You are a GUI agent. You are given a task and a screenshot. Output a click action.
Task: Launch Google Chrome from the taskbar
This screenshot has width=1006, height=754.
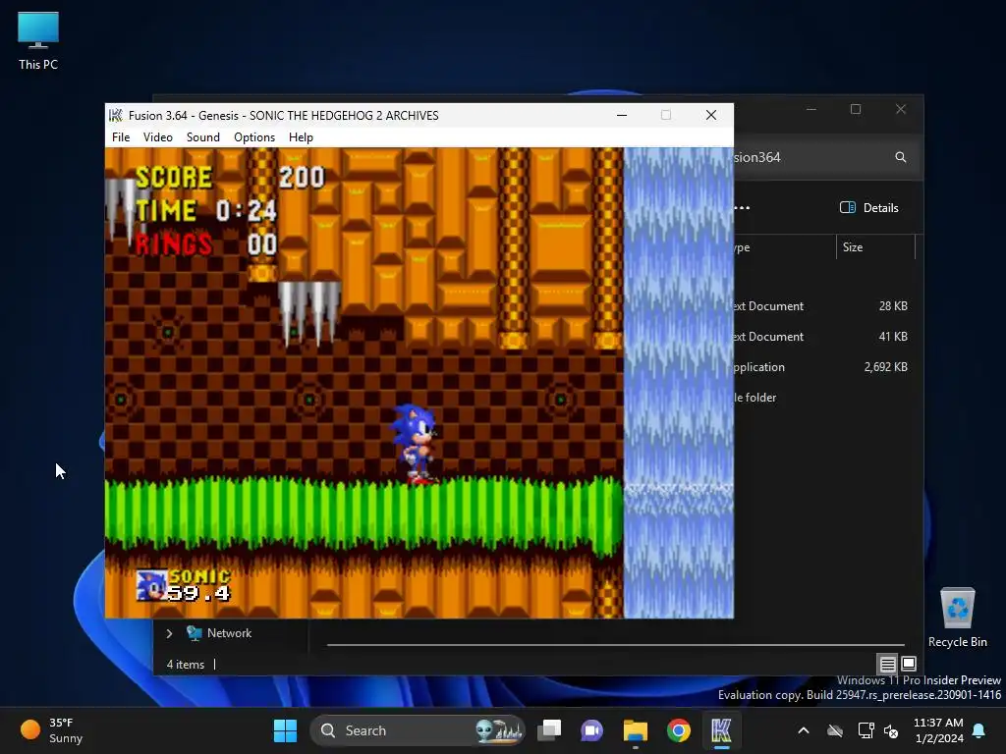pyautogui.click(x=678, y=730)
